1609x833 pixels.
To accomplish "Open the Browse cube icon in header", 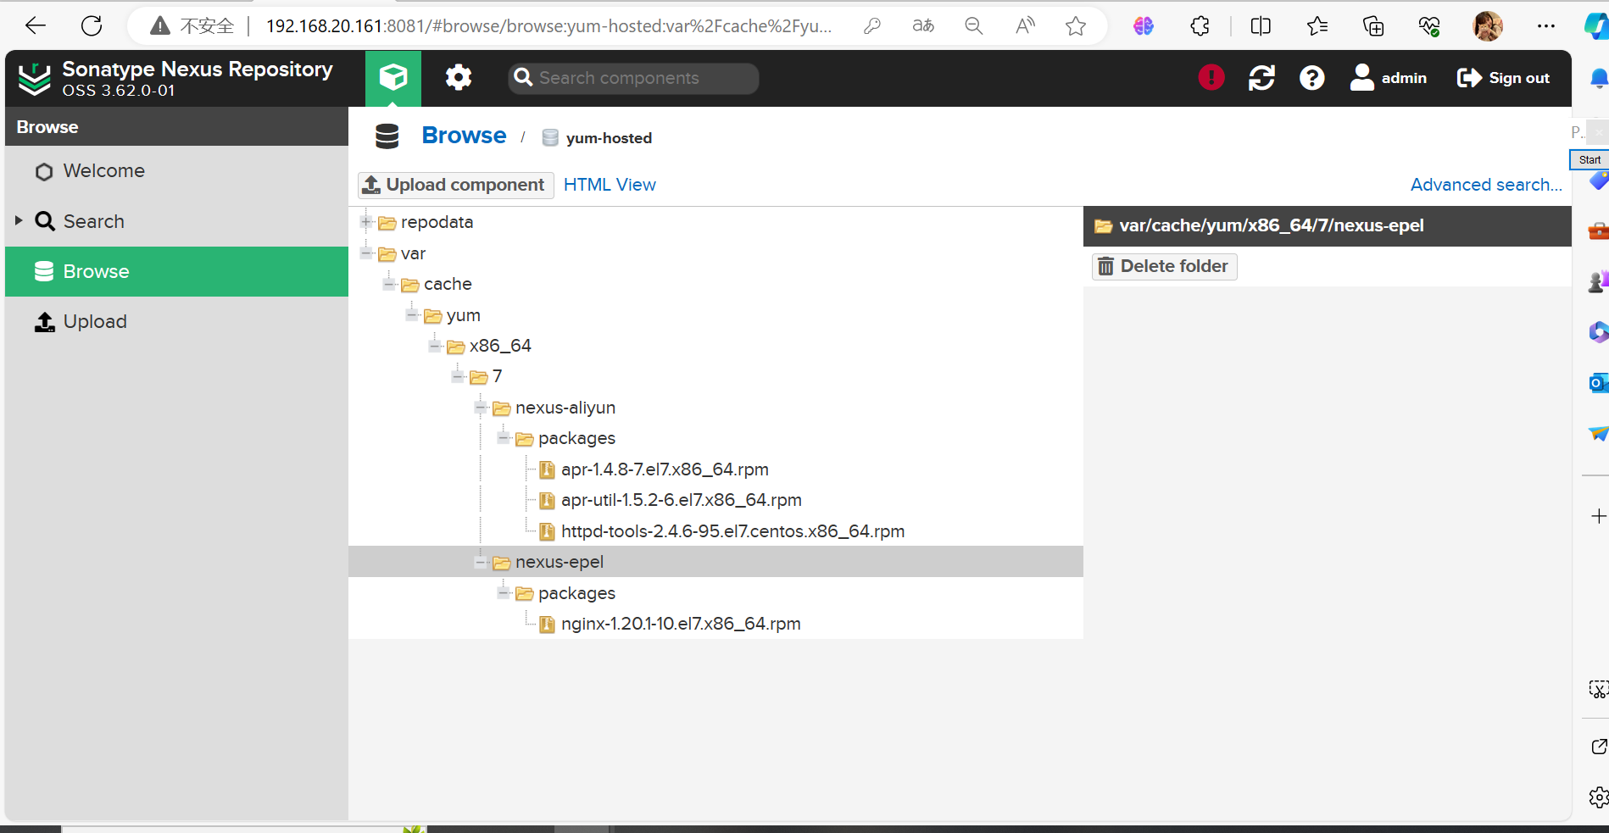I will click(x=393, y=78).
